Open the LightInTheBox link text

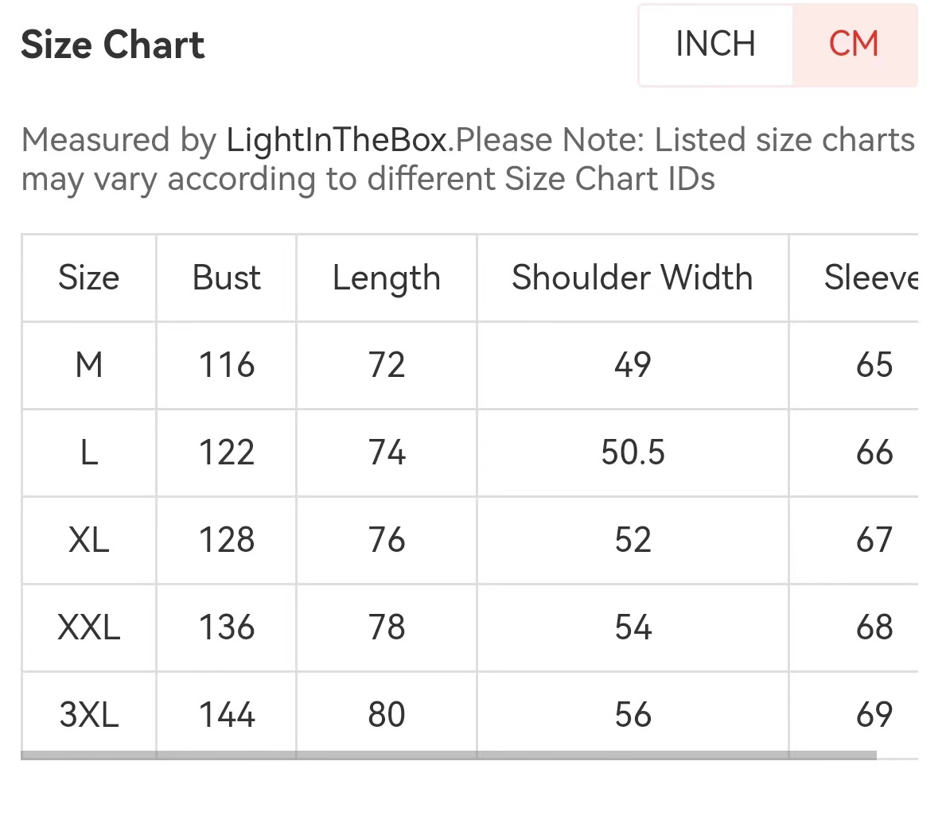coord(337,140)
